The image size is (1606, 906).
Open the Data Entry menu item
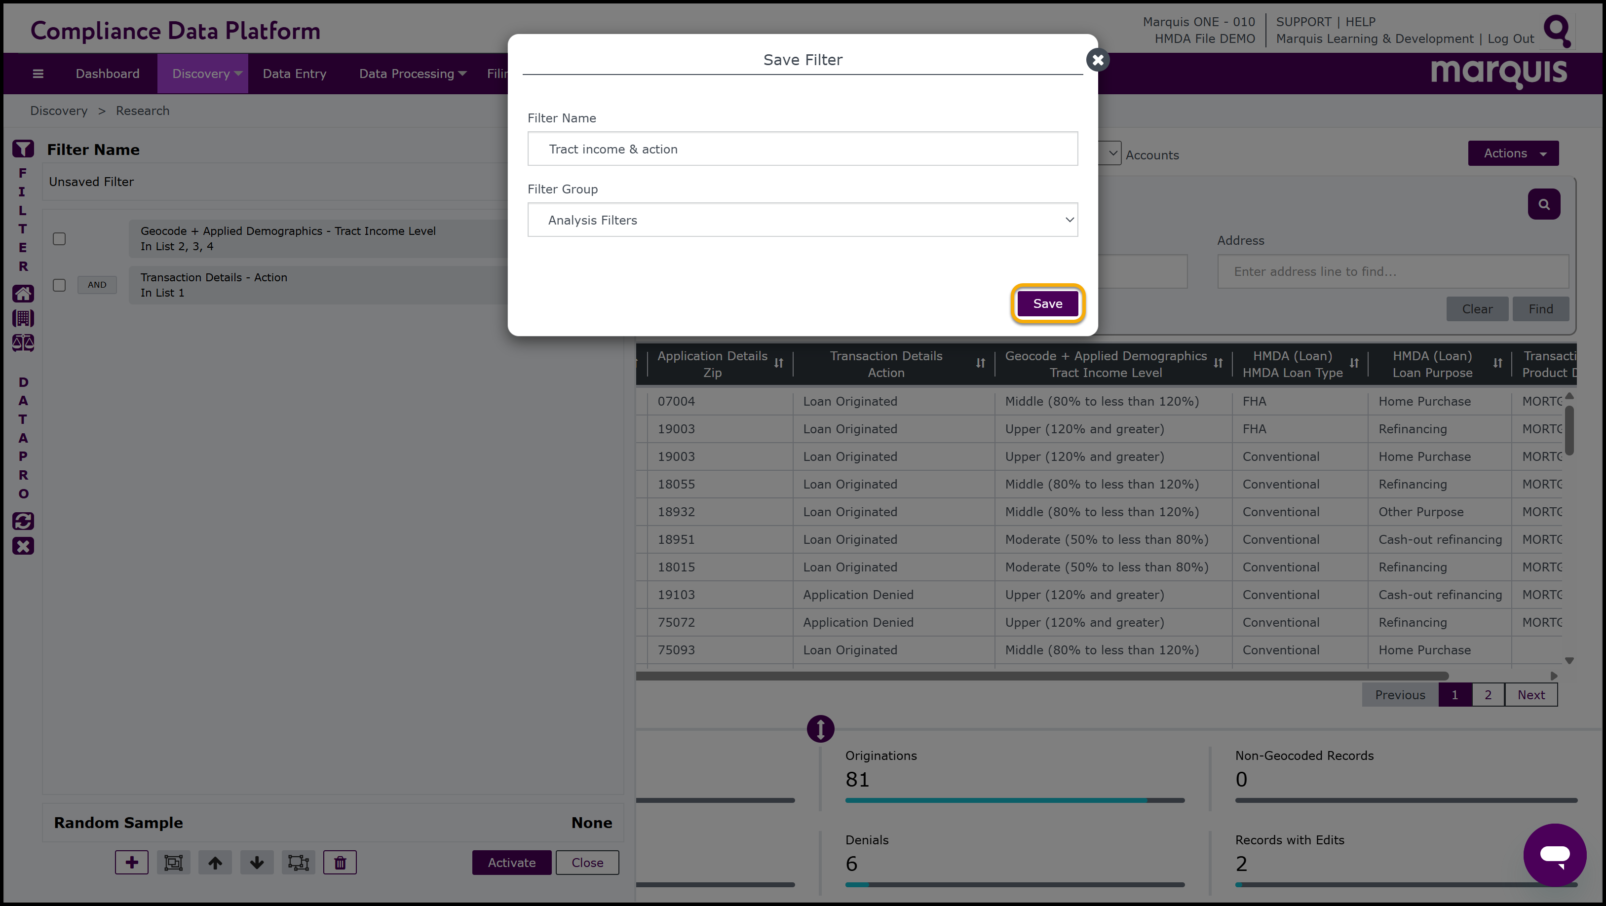click(x=294, y=74)
